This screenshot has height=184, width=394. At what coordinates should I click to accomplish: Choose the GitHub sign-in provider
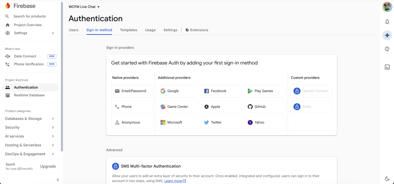265,107
